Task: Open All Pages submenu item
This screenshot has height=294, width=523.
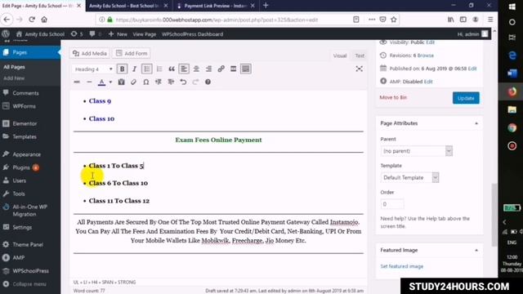Action: (14, 67)
